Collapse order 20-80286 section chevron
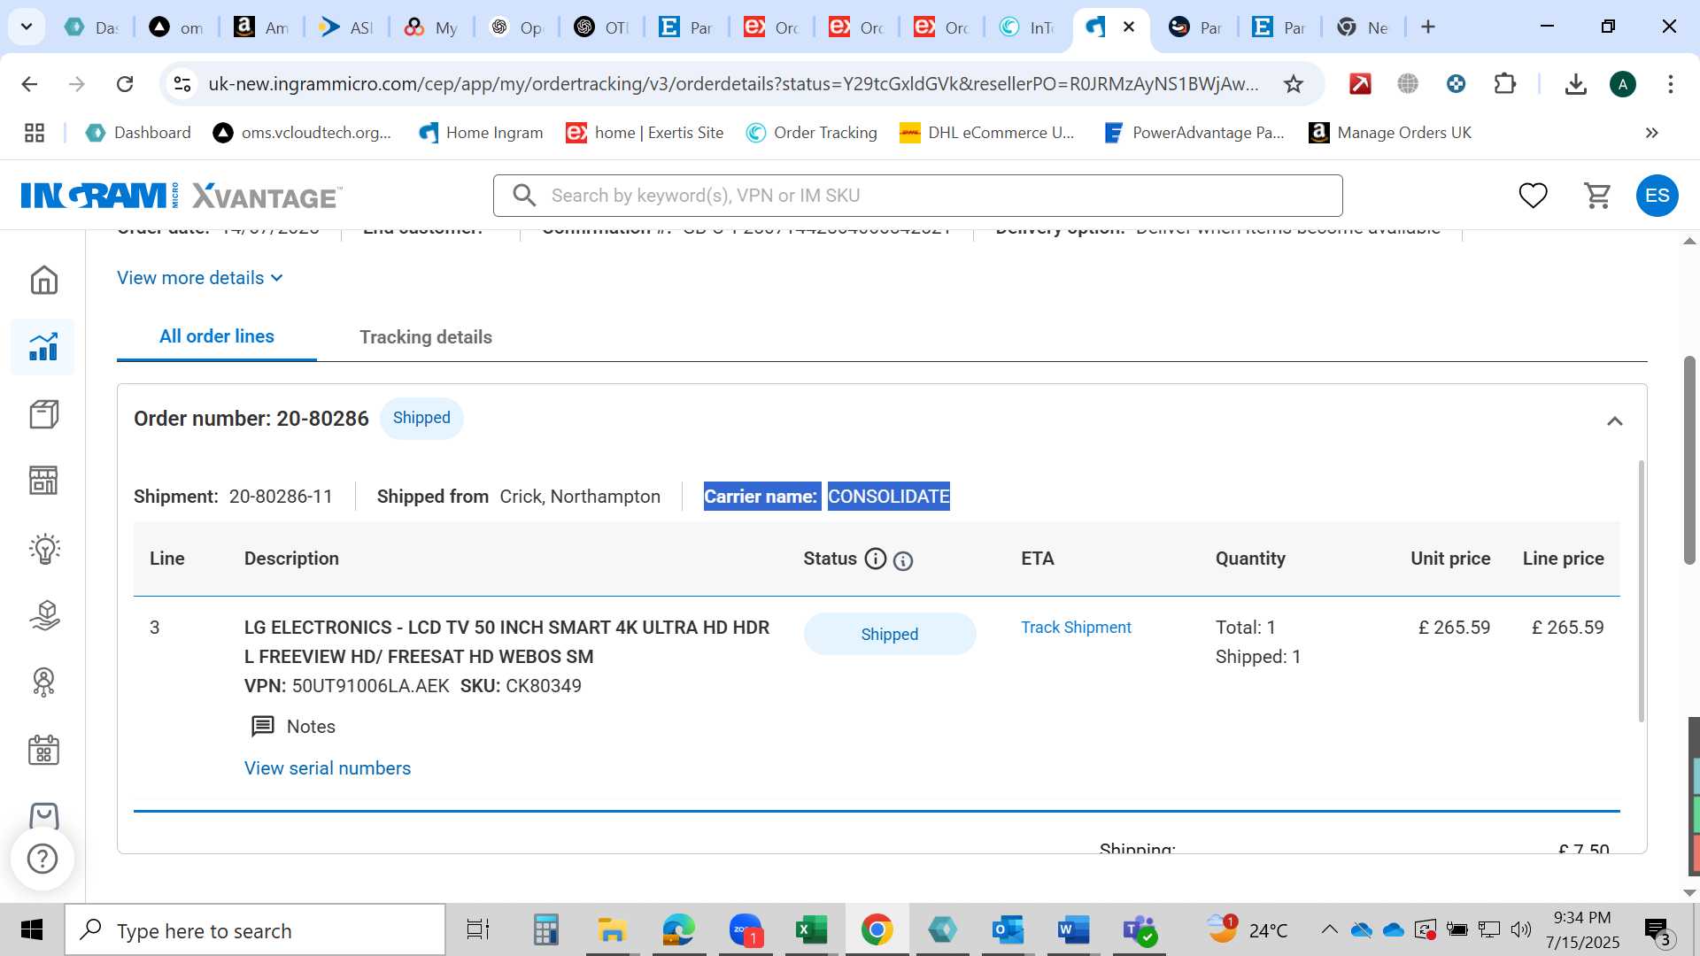This screenshot has width=1700, height=956. click(1614, 421)
